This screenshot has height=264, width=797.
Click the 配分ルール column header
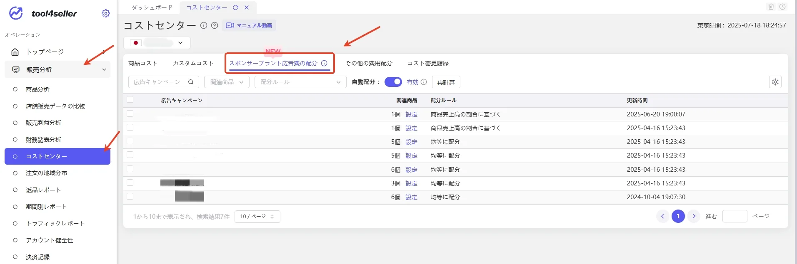pyautogui.click(x=443, y=100)
